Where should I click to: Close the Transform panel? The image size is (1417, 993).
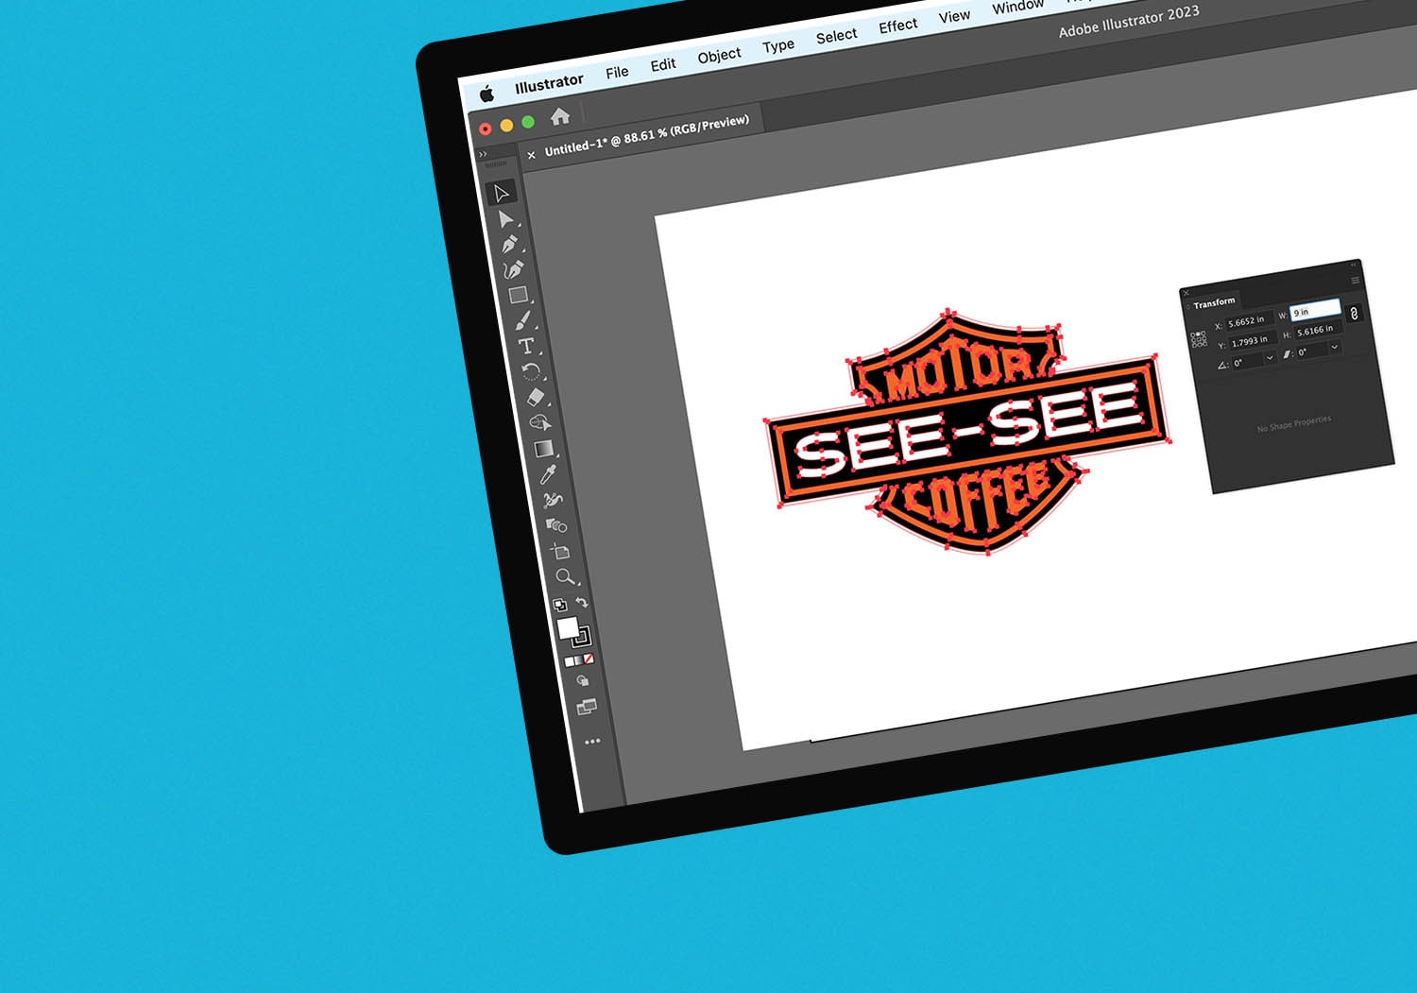(x=1187, y=293)
